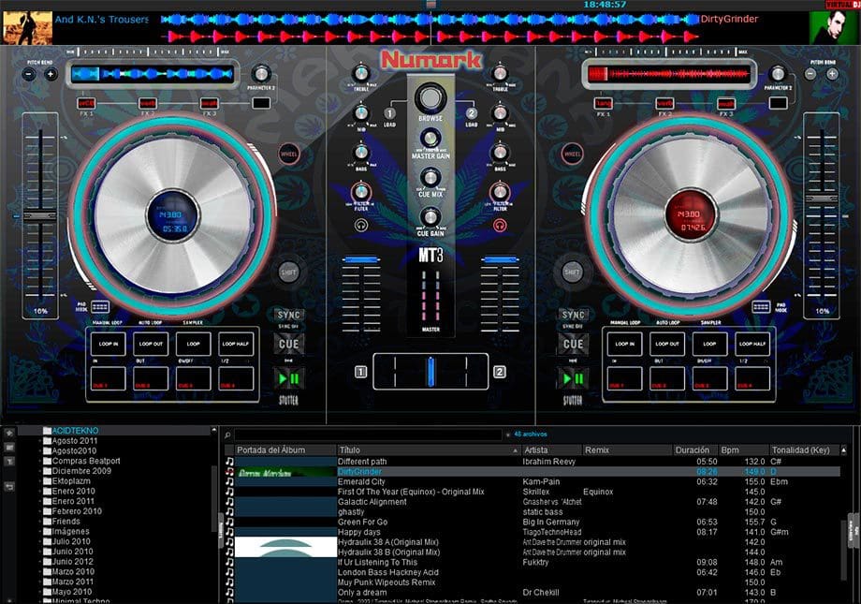Click the crossfader handle
The width and height of the screenshot is (861, 604).
point(430,371)
